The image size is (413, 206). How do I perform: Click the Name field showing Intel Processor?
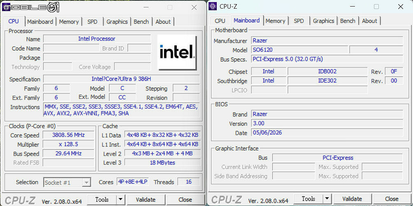tap(97, 39)
